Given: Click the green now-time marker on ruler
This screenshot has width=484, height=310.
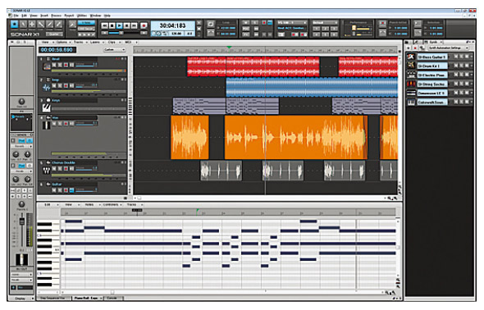Looking at the screenshot, I should point(229,48).
